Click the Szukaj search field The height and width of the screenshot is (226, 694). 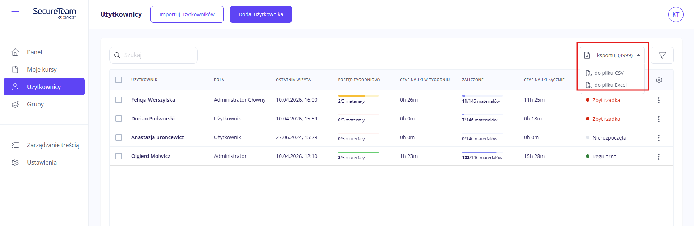(157, 55)
